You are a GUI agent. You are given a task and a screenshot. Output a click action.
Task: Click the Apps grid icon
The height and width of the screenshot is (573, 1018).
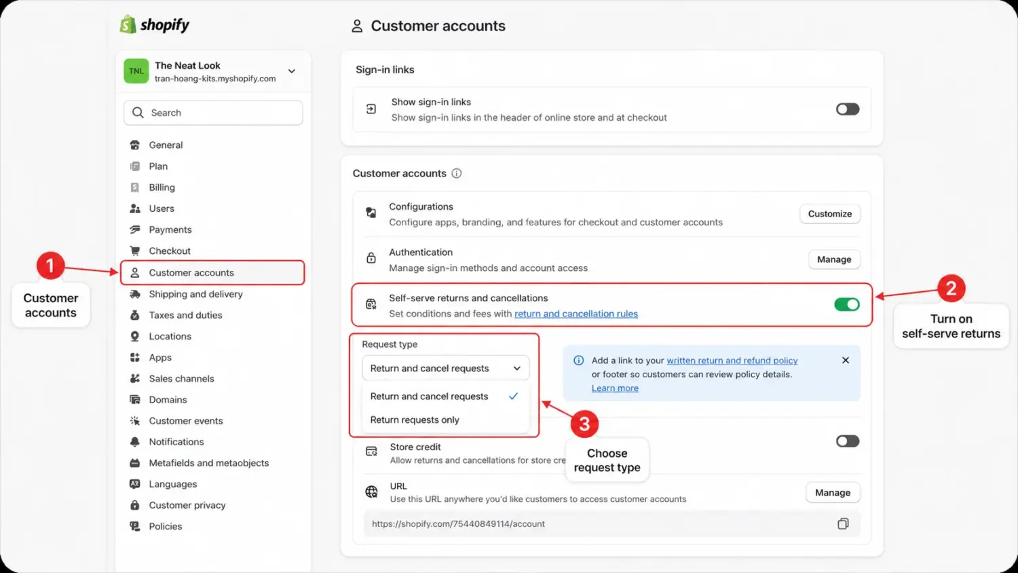tap(135, 357)
